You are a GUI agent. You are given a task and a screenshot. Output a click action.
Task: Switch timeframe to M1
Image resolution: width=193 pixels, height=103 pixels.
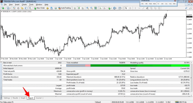click(x=142, y=4)
